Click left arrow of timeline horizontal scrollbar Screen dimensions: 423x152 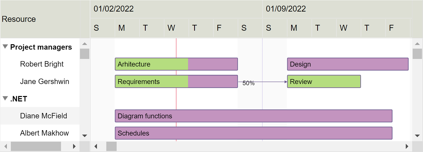[96, 146]
